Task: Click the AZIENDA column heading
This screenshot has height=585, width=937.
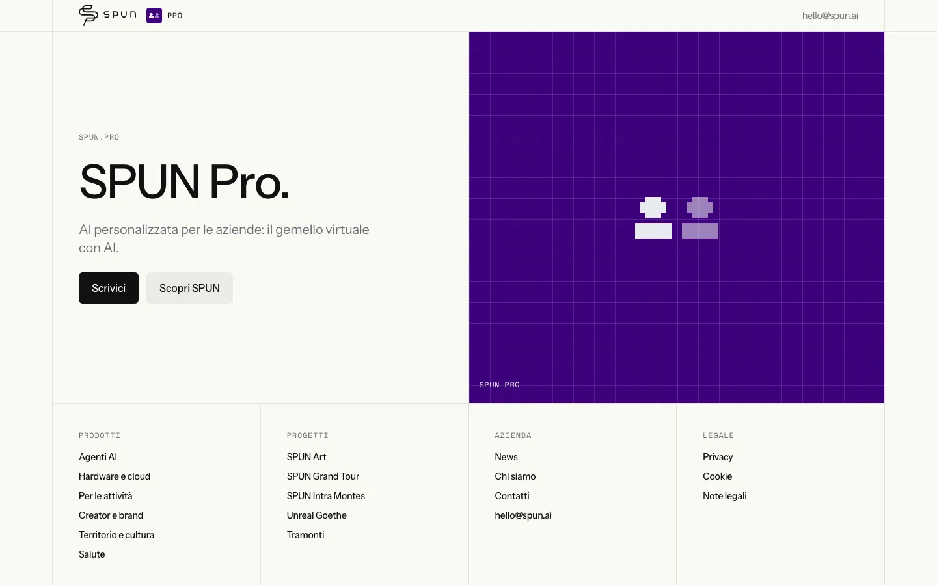Action: 513,435
